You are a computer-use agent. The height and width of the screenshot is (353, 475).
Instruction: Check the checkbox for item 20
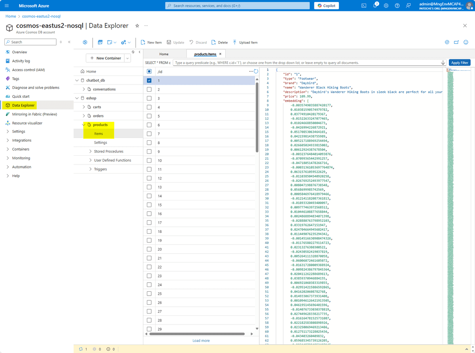pyautogui.click(x=149, y=249)
